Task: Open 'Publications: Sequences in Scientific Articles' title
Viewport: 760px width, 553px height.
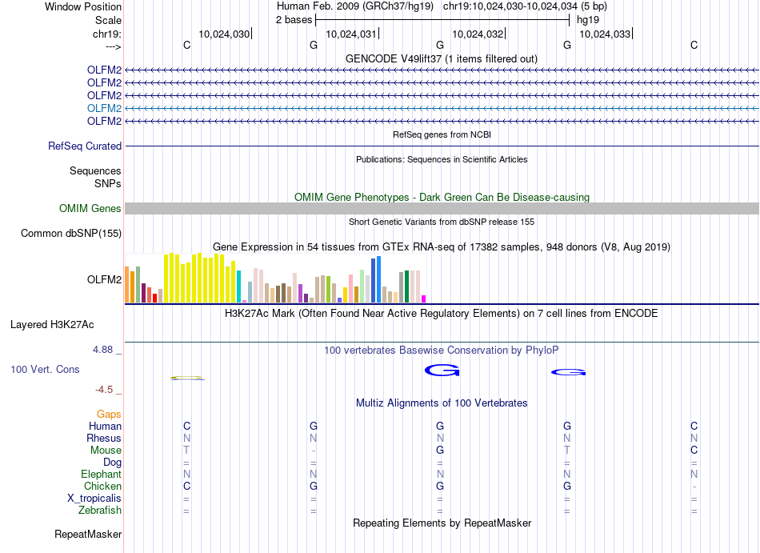Action: click(442, 159)
